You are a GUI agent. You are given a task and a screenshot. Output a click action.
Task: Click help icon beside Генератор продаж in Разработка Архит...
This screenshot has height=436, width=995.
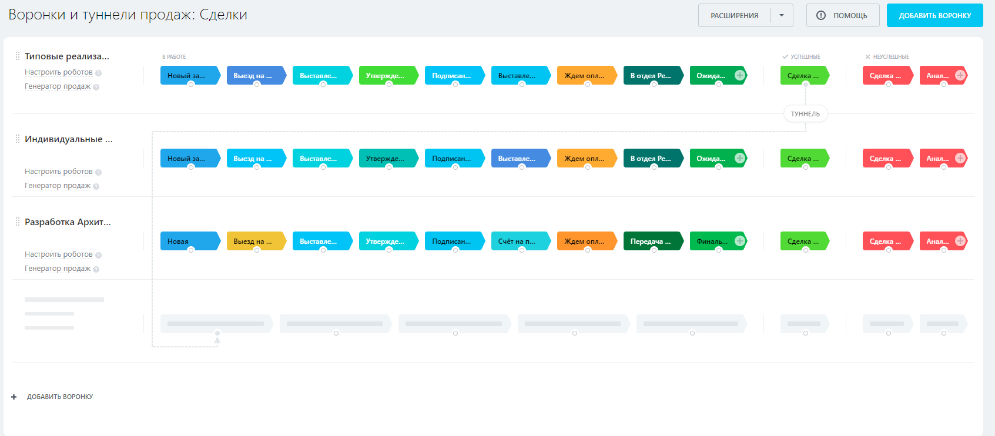click(96, 269)
